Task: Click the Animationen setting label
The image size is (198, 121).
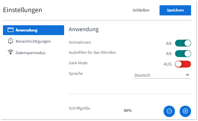Action: coord(80,42)
